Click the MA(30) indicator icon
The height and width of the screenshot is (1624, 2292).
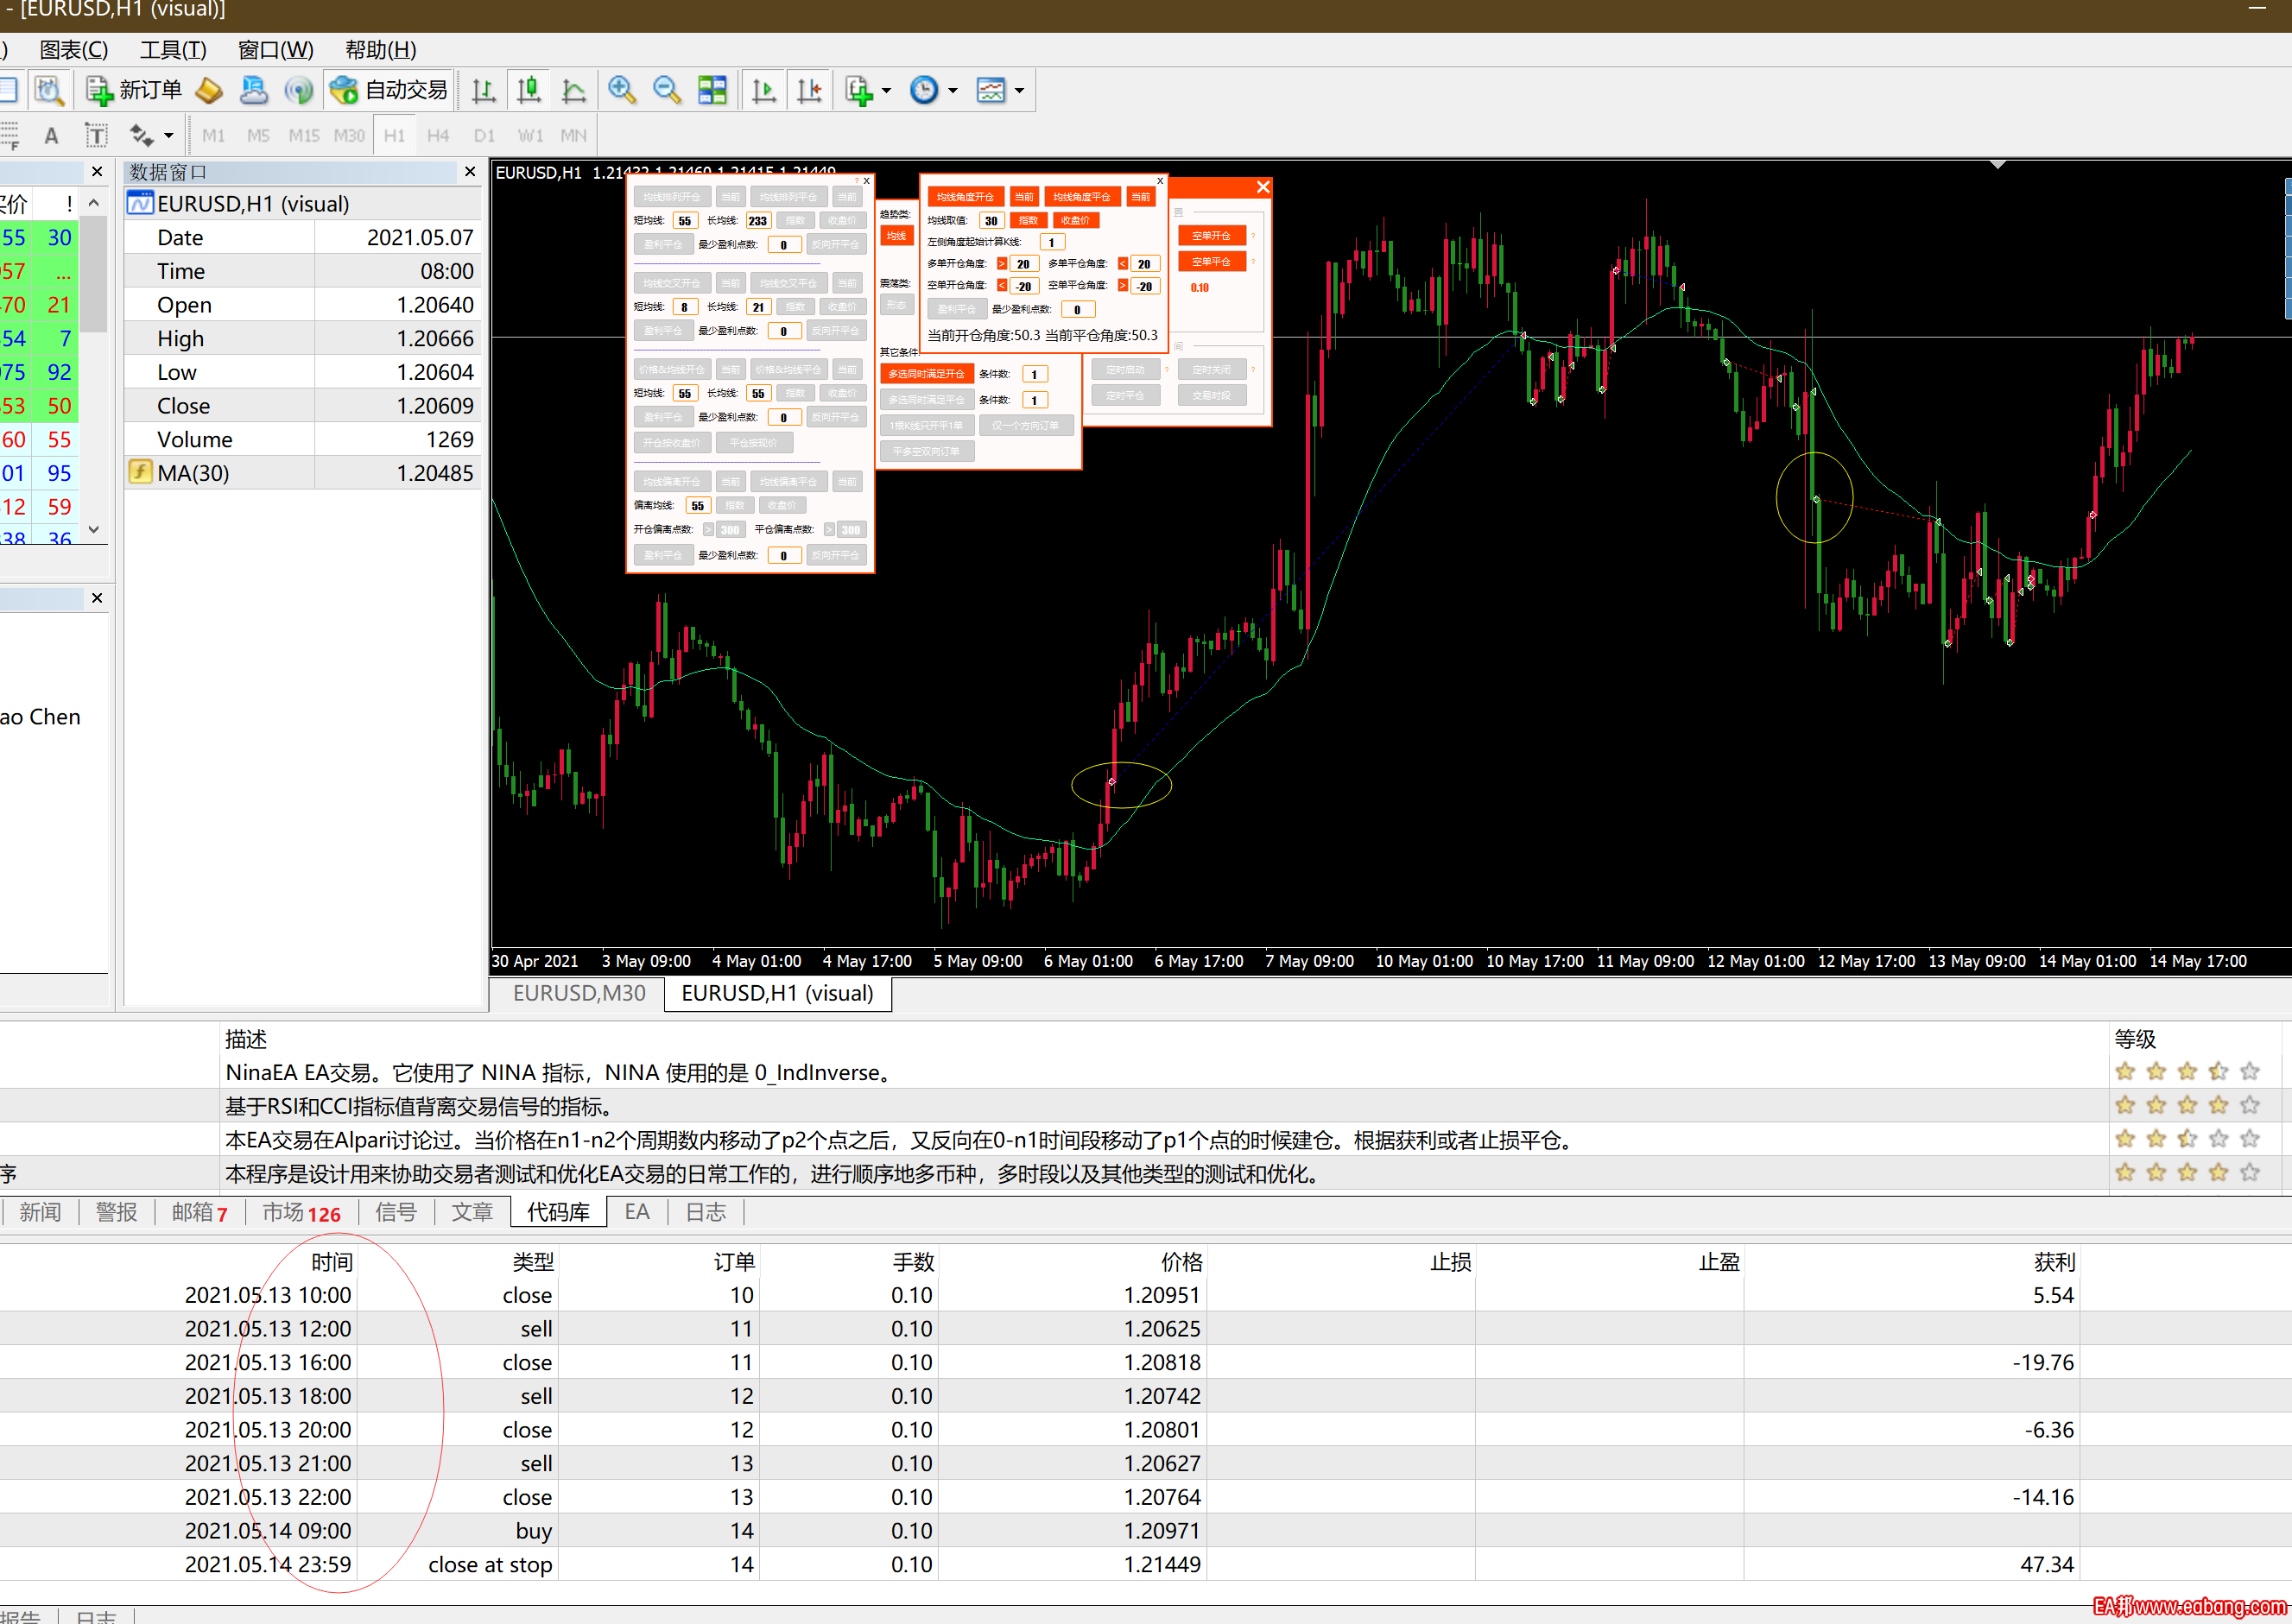(x=140, y=472)
